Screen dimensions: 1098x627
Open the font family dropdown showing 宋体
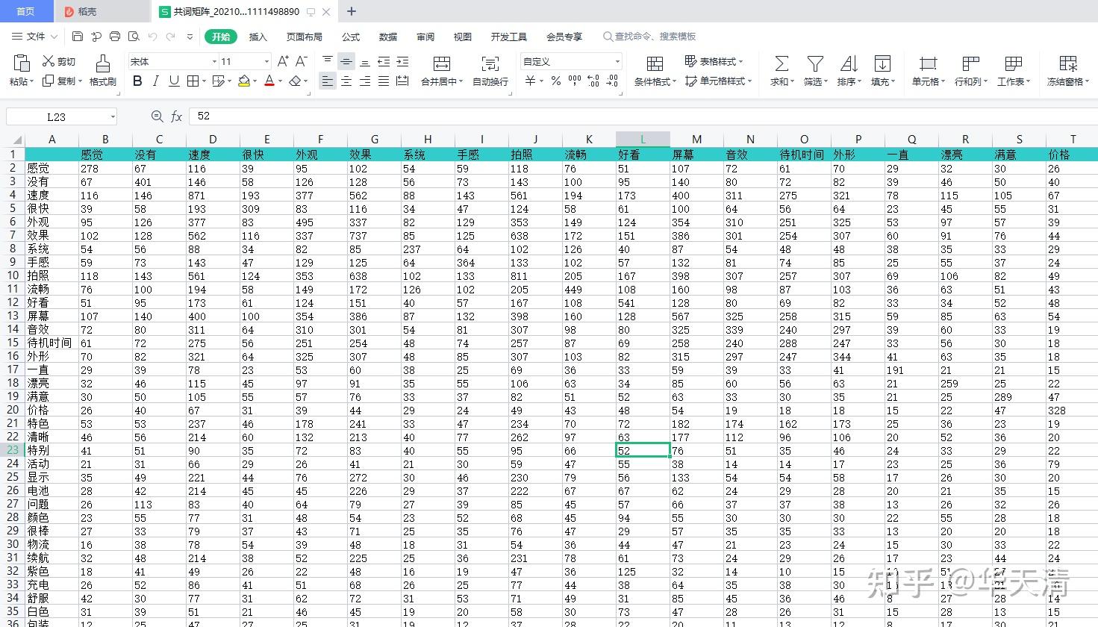tap(170, 60)
